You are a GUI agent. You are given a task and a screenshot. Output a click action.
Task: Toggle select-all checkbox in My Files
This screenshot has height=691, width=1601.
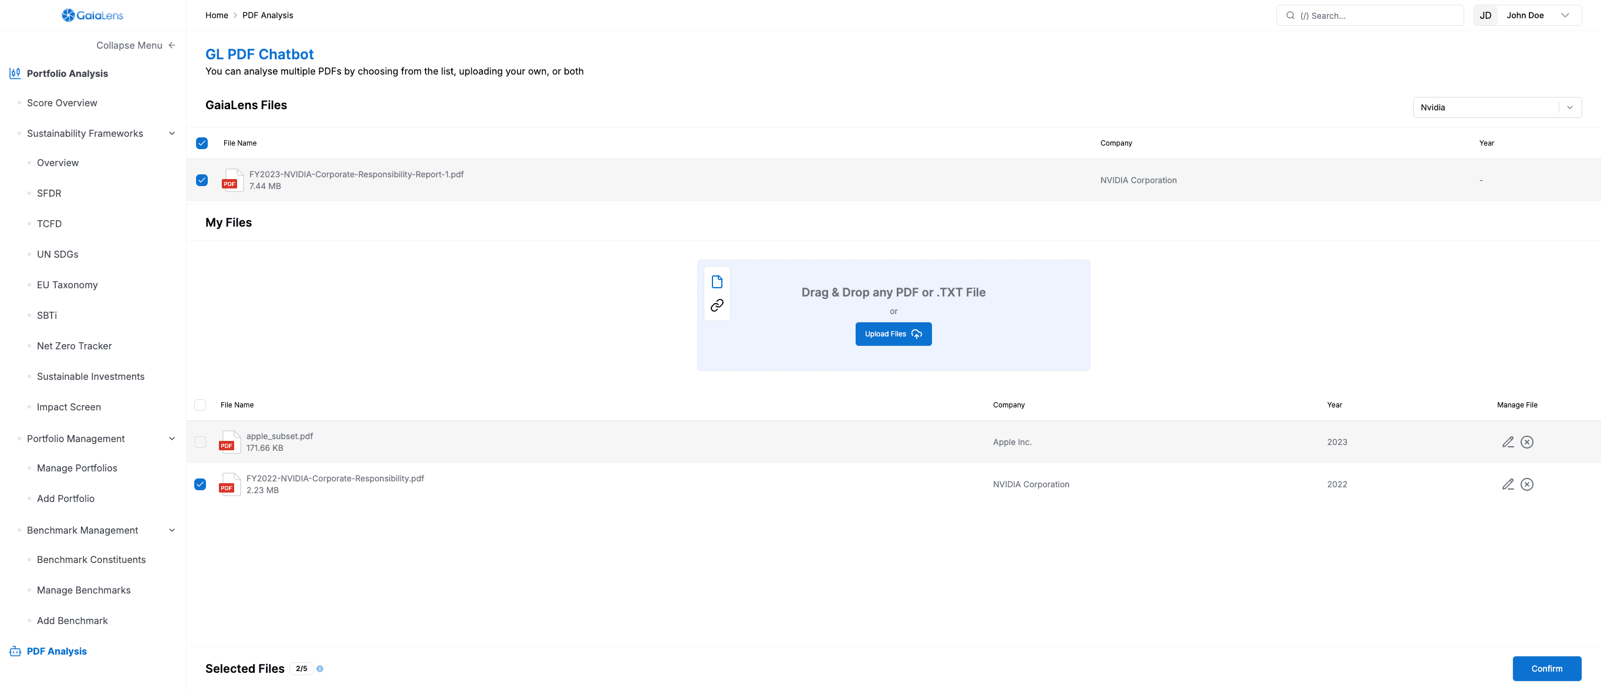pyautogui.click(x=200, y=405)
